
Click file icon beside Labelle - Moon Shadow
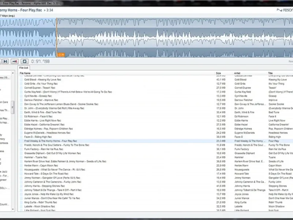[x=21, y=206]
